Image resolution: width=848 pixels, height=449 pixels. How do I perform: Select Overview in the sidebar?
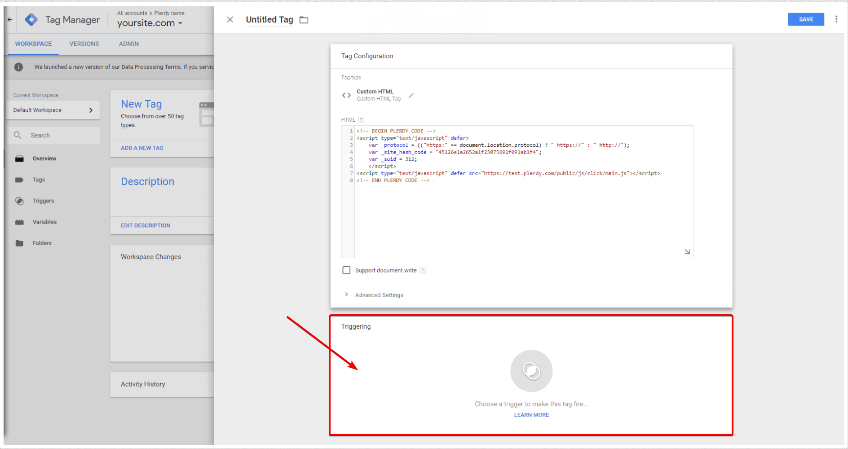[44, 158]
